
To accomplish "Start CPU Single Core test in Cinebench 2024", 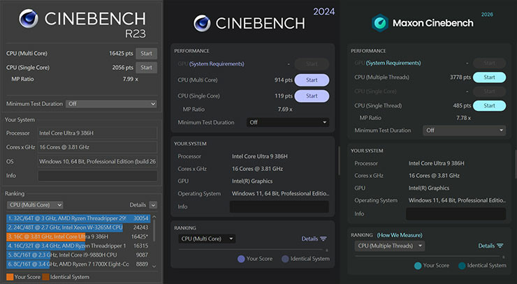I will click(x=312, y=96).
